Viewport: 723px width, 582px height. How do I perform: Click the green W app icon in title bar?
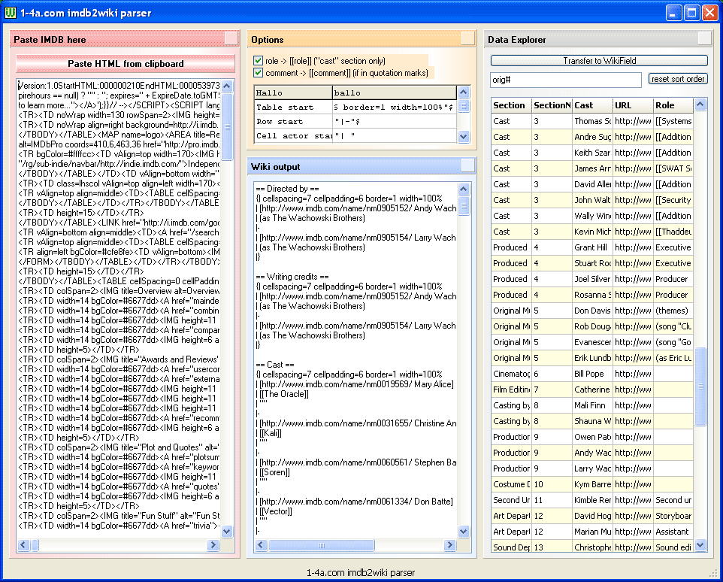(10, 13)
